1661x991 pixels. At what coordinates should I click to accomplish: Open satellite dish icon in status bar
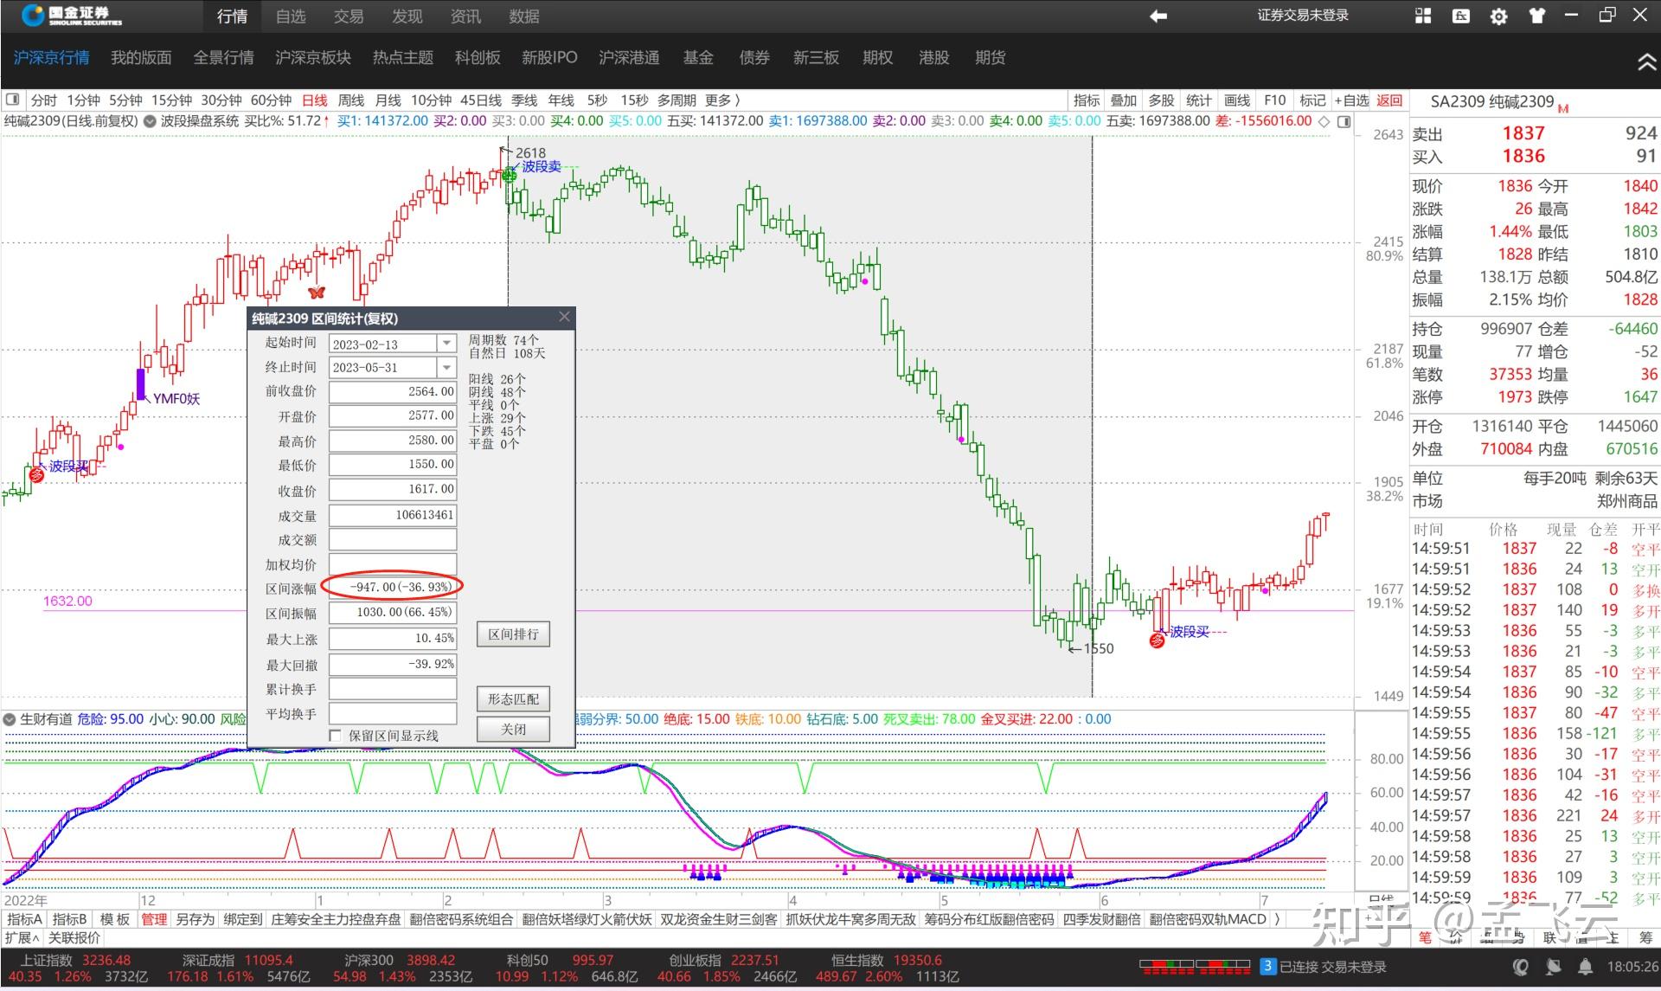click(1554, 967)
